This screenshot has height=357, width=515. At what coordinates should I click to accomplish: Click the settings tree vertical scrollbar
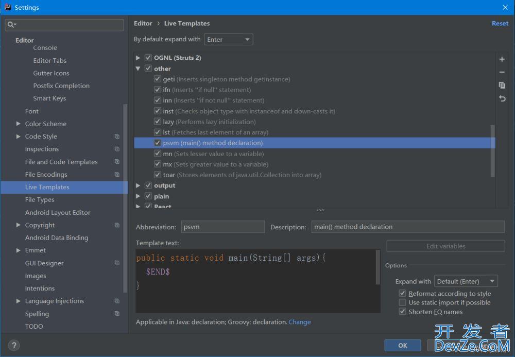(125, 198)
